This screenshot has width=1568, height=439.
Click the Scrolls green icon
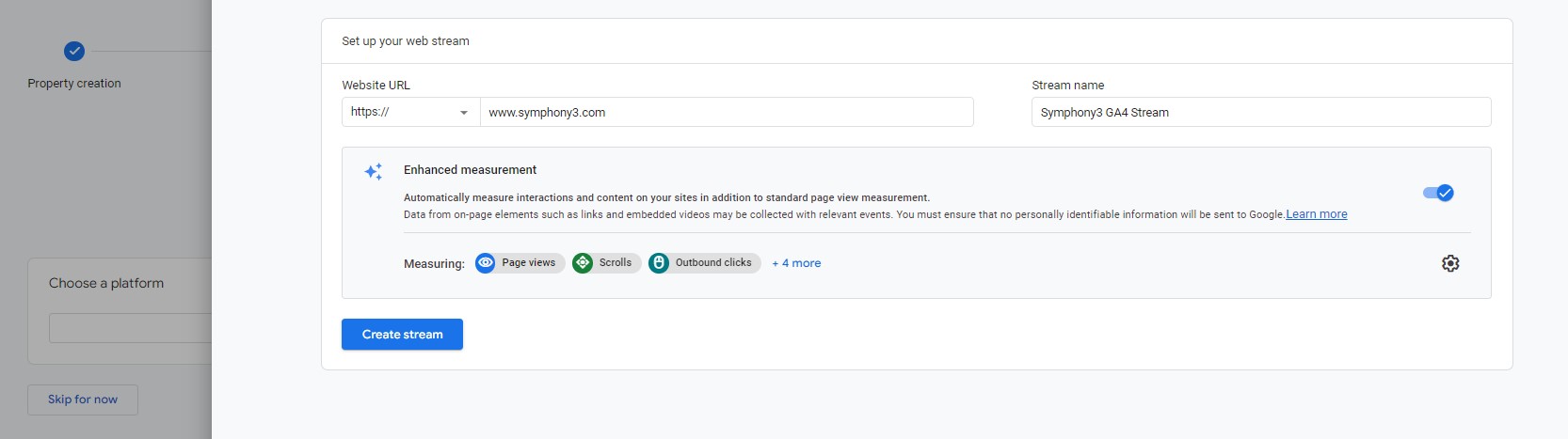click(583, 263)
